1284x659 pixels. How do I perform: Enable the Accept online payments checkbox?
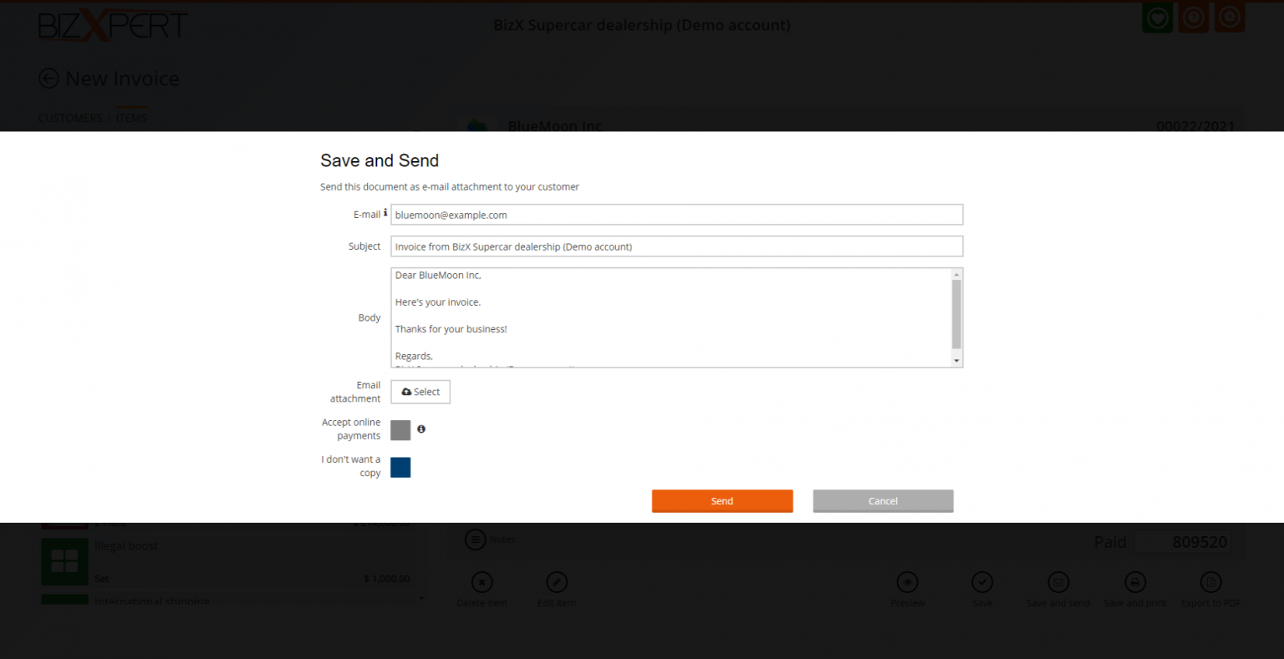click(x=400, y=430)
